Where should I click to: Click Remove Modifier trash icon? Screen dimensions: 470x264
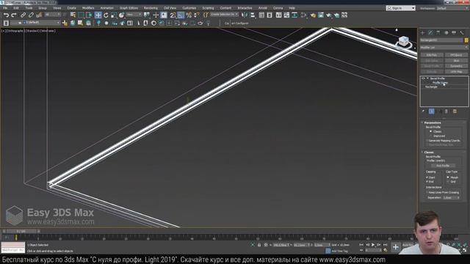446,111
